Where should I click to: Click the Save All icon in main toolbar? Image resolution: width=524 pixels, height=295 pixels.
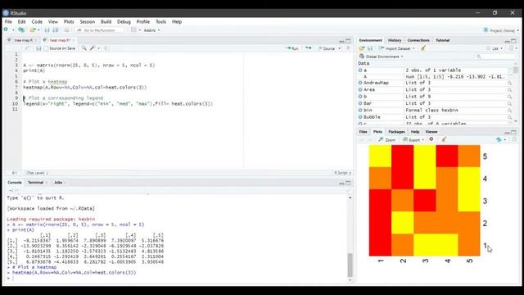[x=56, y=30]
